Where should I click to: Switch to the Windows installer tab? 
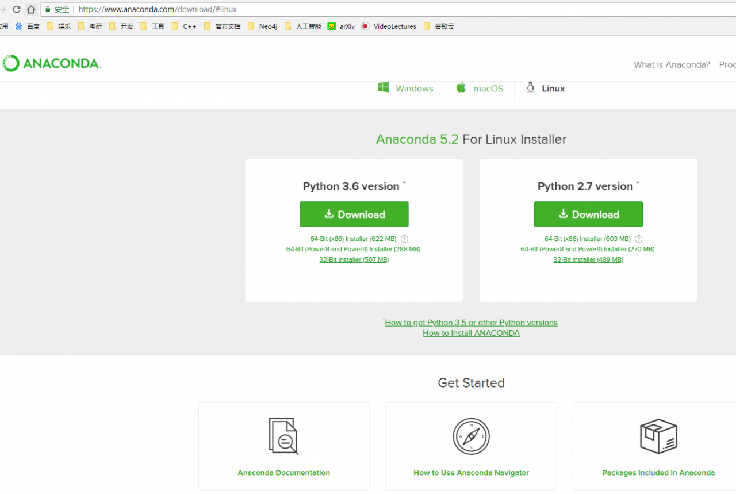pyautogui.click(x=405, y=89)
